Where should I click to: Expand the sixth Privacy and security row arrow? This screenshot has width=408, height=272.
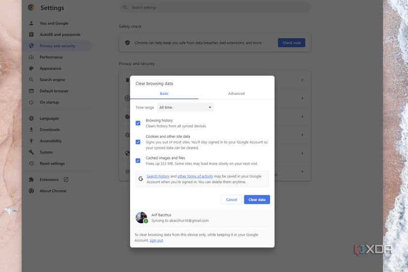[x=302, y=172]
